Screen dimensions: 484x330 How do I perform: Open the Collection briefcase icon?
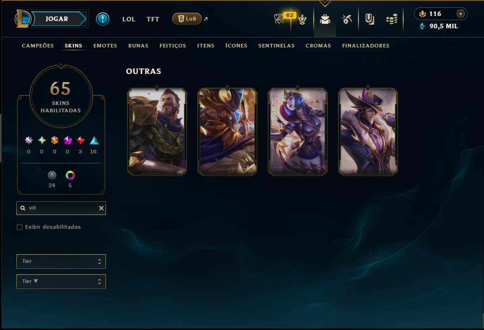tap(325, 20)
